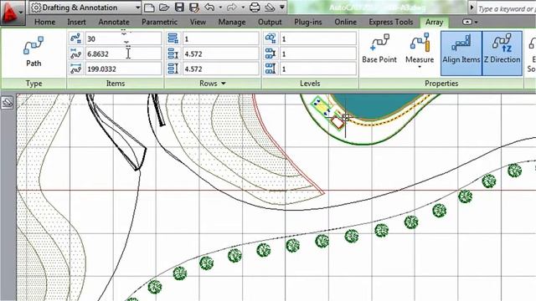Click the level spacing field in the middle row
This screenshot has width=536, height=301.
click(x=318, y=54)
